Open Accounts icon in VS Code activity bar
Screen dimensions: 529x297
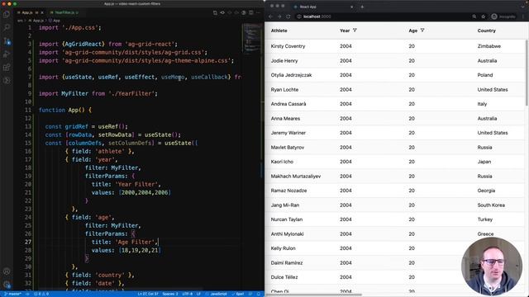7,271
